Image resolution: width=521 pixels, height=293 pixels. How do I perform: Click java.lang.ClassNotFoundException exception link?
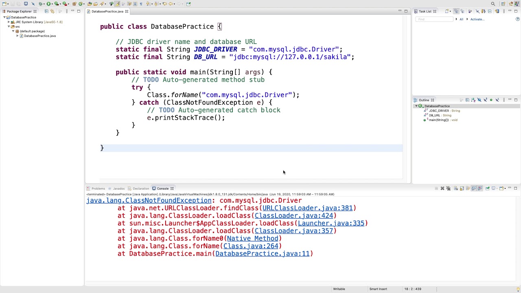point(149,200)
